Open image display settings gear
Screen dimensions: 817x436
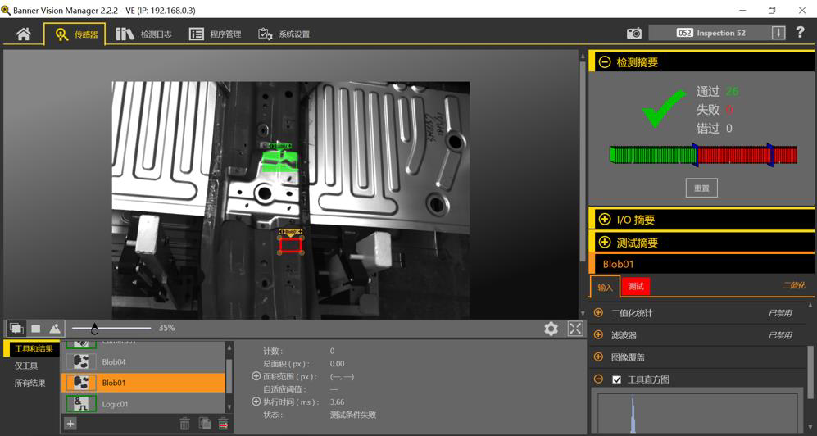pos(551,329)
